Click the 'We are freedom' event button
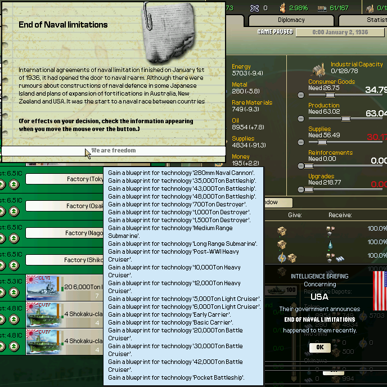Viewport: 387px width, 387px height. point(114,151)
